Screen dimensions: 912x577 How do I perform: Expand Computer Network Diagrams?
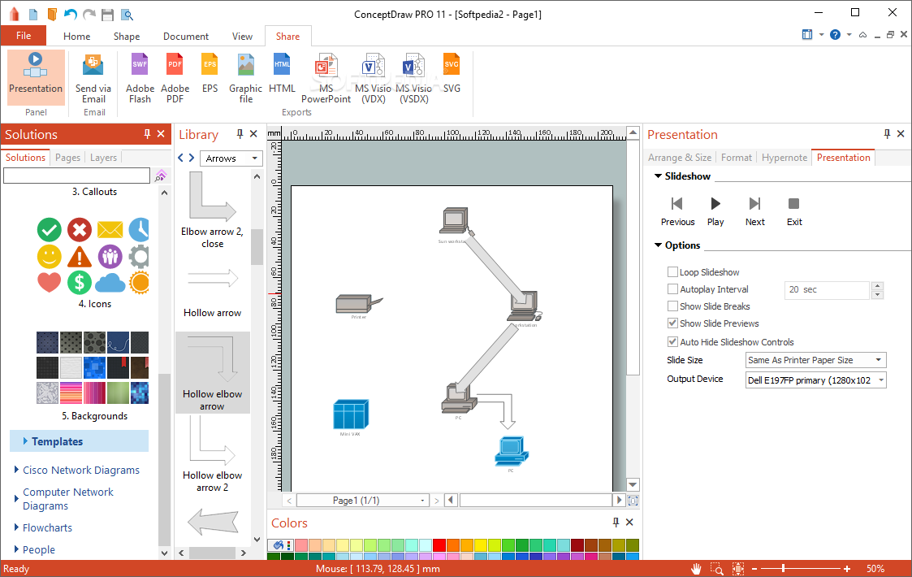click(x=16, y=498)
